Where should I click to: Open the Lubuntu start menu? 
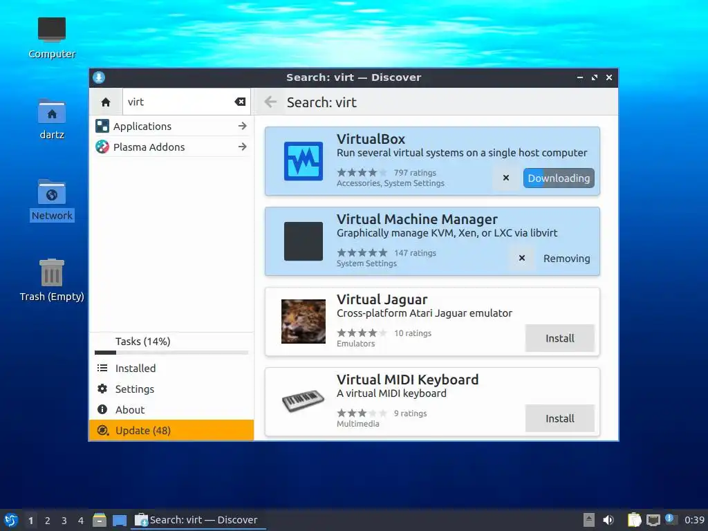point(11,520)
